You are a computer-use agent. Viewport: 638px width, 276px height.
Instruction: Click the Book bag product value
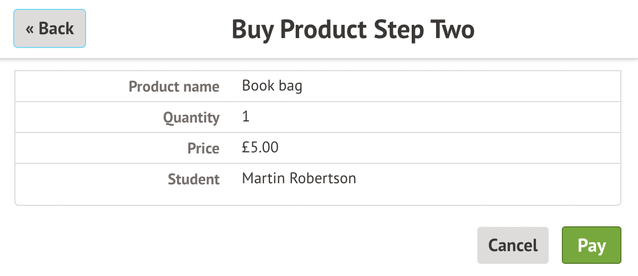pyautogui.click(x=272, y=86)
